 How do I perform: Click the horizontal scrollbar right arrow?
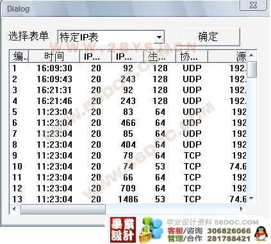[242, 209]
